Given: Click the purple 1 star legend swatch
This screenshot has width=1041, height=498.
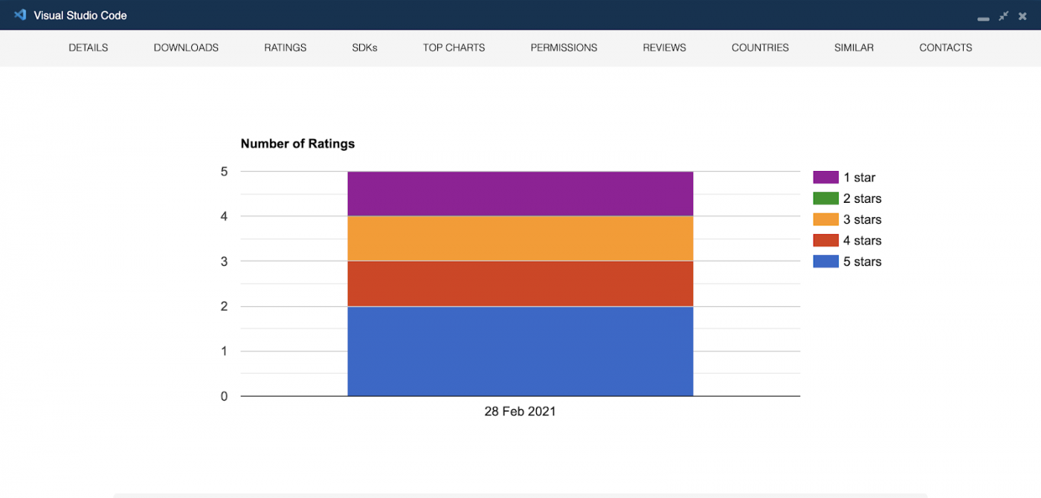Looking at the screenshot, I should [x=825, y=177].
